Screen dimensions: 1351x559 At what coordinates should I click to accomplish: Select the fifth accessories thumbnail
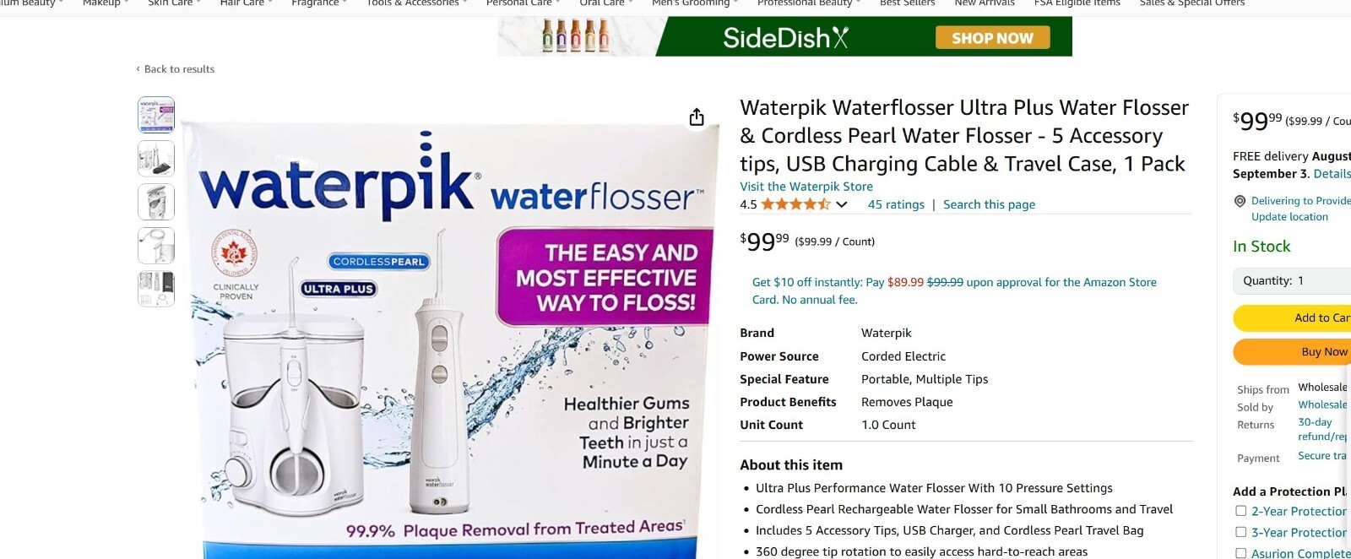(156, 289)
